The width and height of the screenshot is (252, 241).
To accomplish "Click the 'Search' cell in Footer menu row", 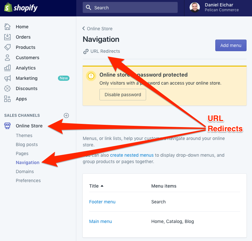I will click(158, 202).
